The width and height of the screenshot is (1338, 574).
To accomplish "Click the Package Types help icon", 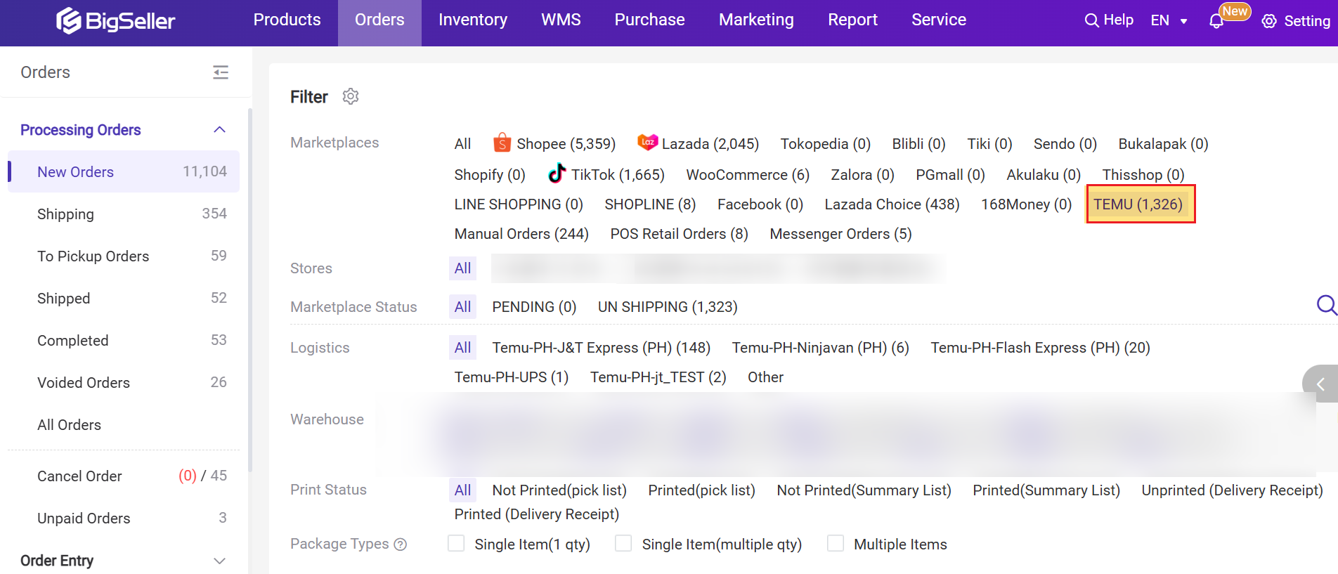I will pyautogui.click(x=401, y=544).
